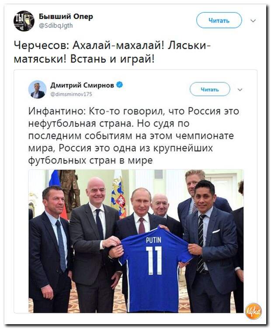Expand the chevron menu beside Бывший Опер's Читать
This screenshot has width=271, height=329.
[x=253, y=21]
